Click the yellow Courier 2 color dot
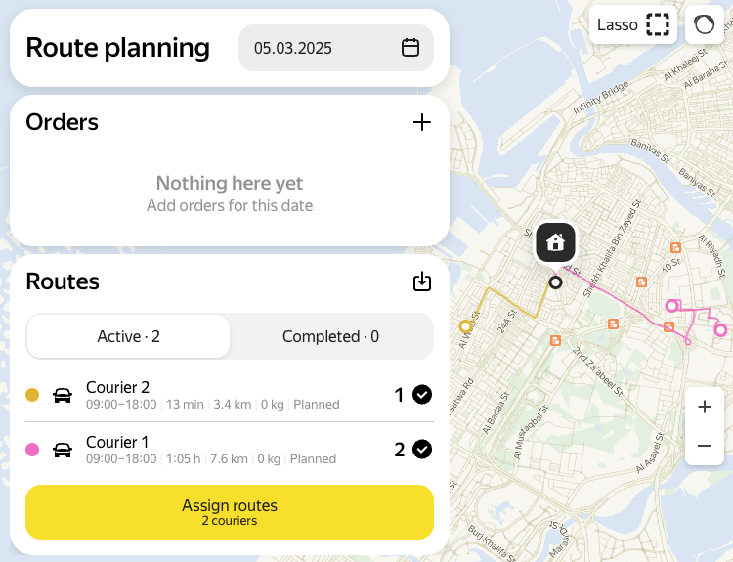Image resolution: width=733 pixels, height=562 pixels. (x=32, y=395)
